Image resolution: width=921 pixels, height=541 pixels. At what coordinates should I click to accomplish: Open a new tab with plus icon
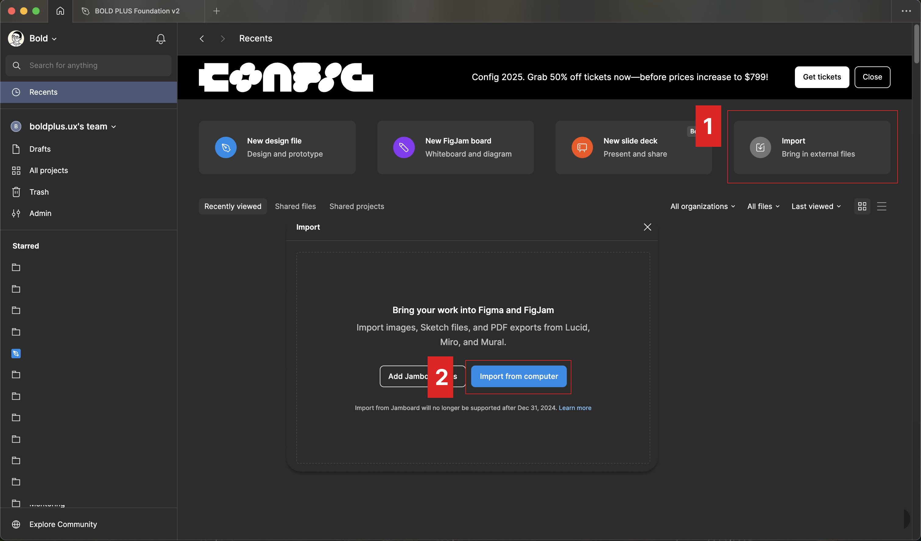(x=216, y=11)
